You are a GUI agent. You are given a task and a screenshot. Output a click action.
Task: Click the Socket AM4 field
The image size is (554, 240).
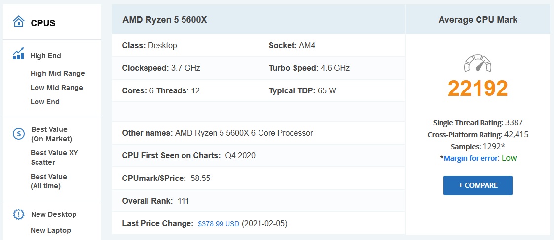(292, 45)
